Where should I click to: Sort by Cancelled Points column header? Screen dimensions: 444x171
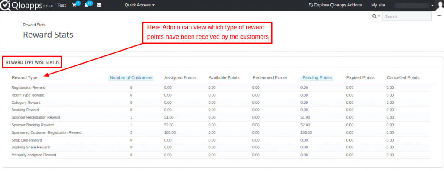(x=403, y=78)
